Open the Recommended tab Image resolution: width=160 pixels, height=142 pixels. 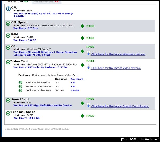tap(46, 2)
